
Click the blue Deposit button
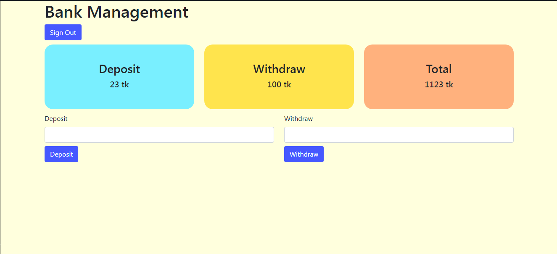(x=61, y=154)
